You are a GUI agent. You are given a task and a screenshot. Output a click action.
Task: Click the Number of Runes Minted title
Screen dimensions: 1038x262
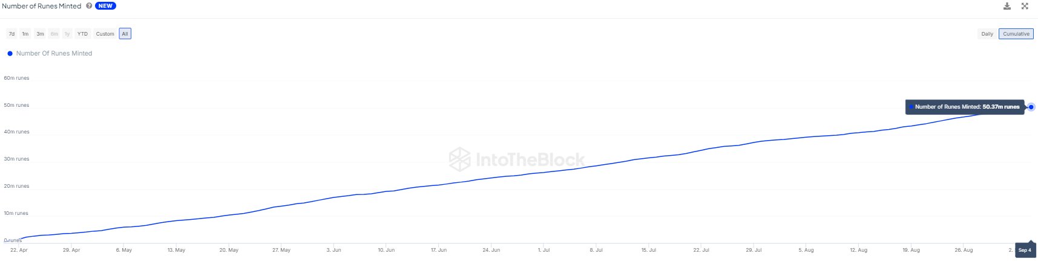(x=42, y=6)
